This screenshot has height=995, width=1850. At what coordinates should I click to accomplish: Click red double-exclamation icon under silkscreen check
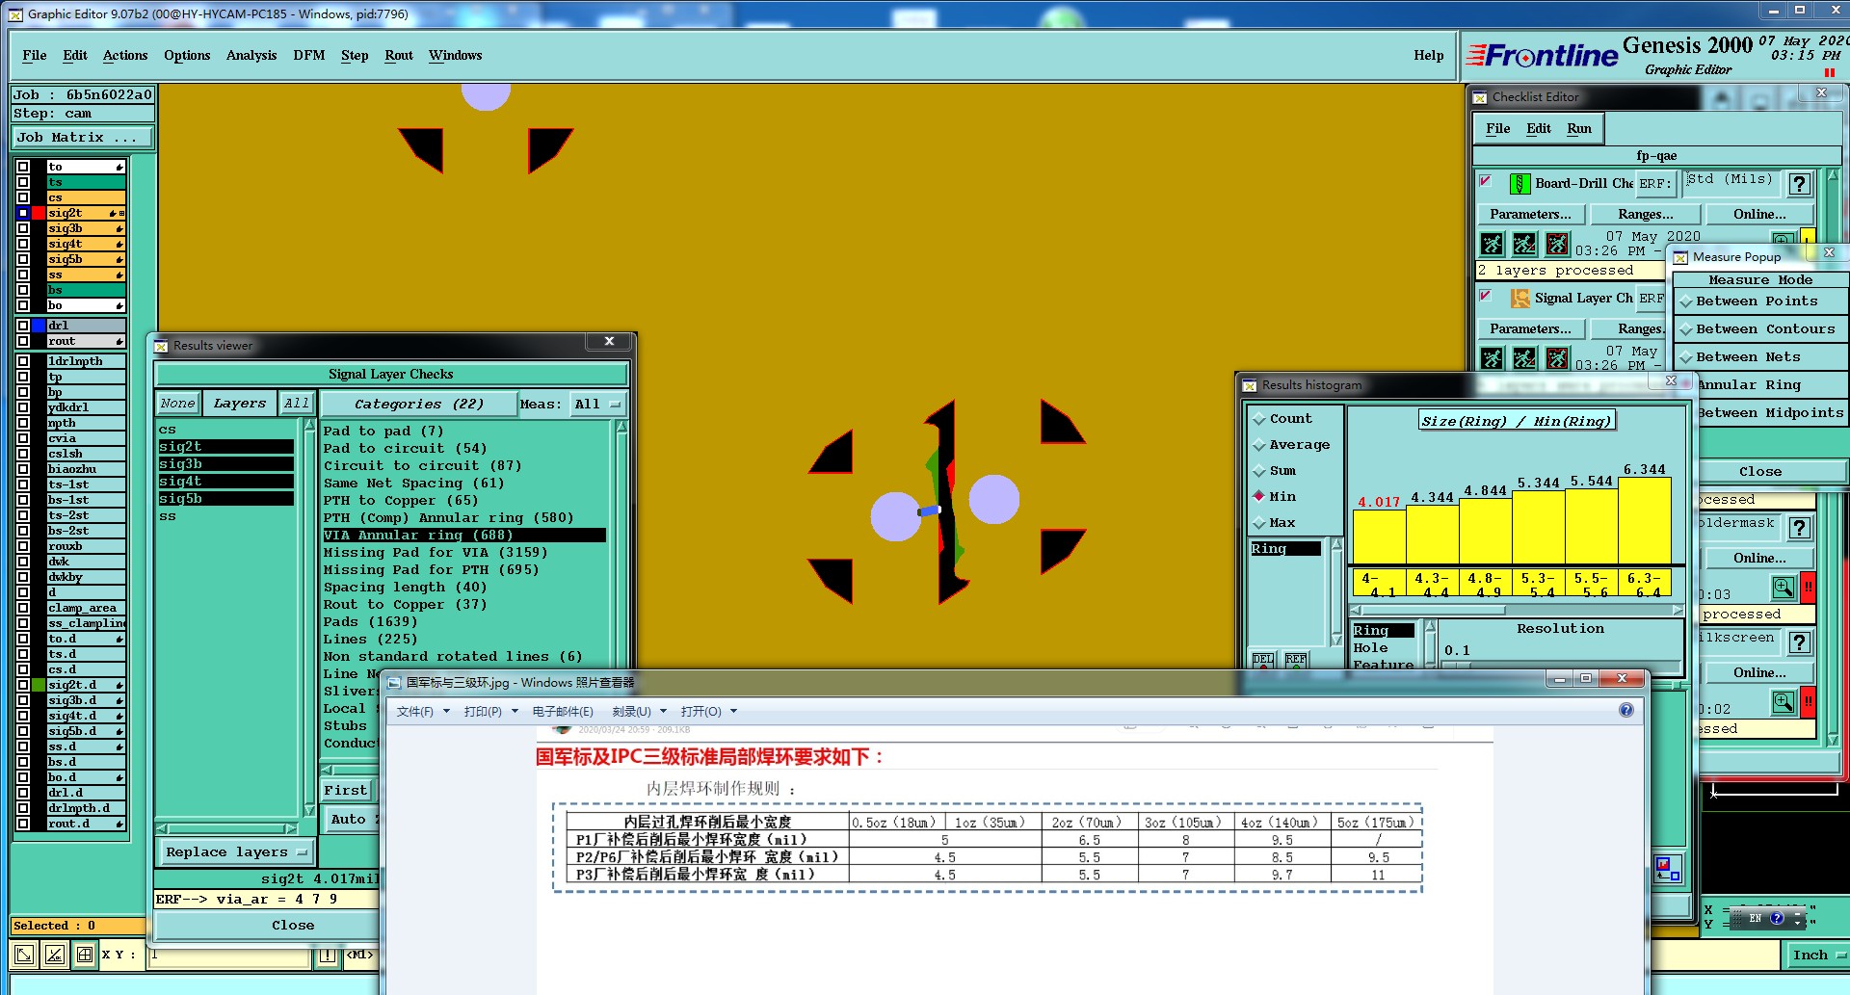[x=1809, y=702]
